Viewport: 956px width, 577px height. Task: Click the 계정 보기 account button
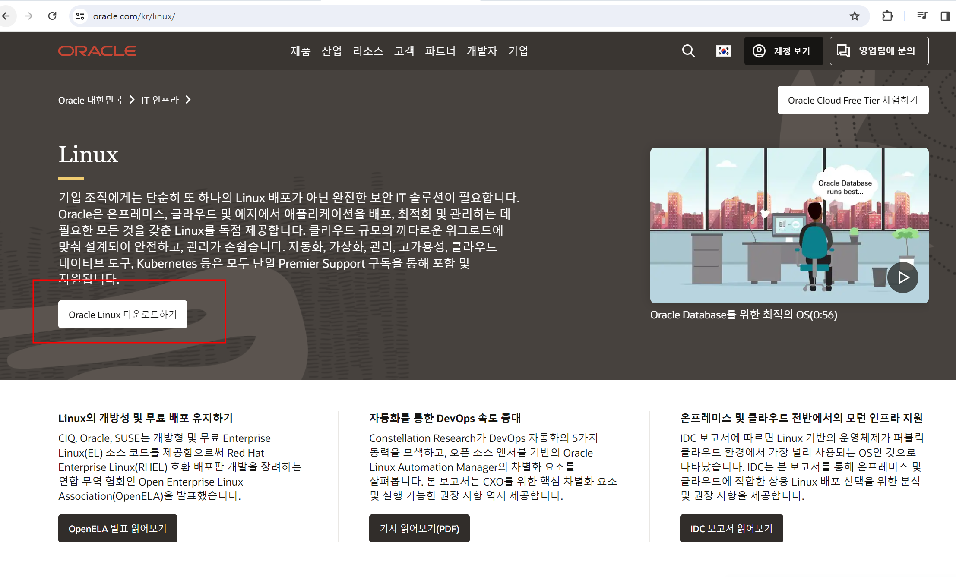(784, 51)
